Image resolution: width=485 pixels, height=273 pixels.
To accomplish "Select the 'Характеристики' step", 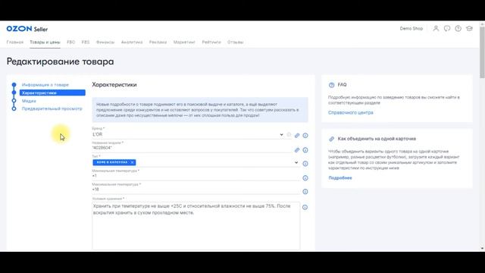I will [x=52, y=93].
